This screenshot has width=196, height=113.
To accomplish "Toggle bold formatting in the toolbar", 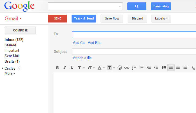I will click(57, 68).
